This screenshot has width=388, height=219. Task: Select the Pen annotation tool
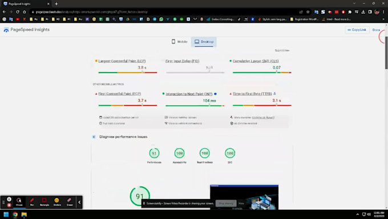[32, 202]
